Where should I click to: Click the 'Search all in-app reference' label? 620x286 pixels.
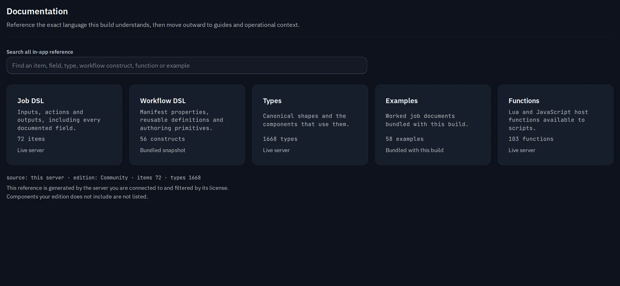(40, 52)
